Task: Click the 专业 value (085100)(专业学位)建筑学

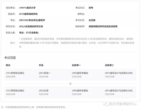Action: pos(32,20)
